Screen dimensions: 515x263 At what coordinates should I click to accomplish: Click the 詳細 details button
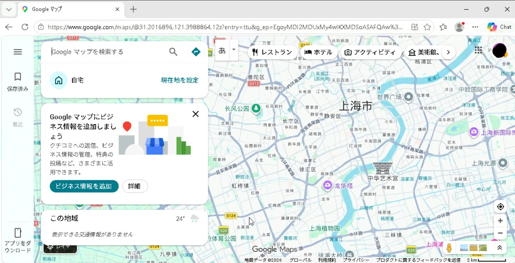(x=135, y=186)
